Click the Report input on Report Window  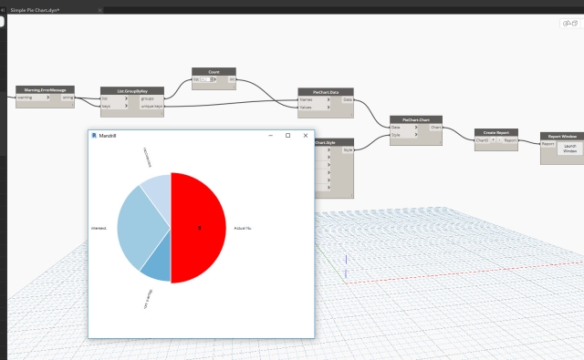point(547,144)
